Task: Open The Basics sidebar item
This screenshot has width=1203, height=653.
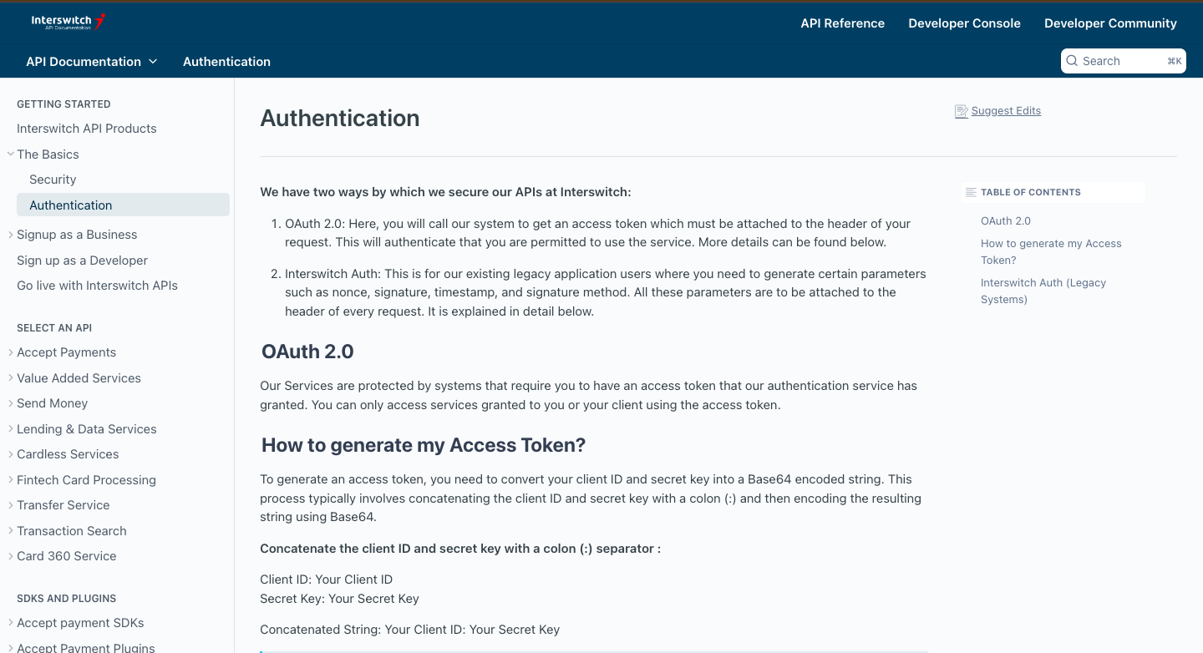Action: tap(48, 154)
